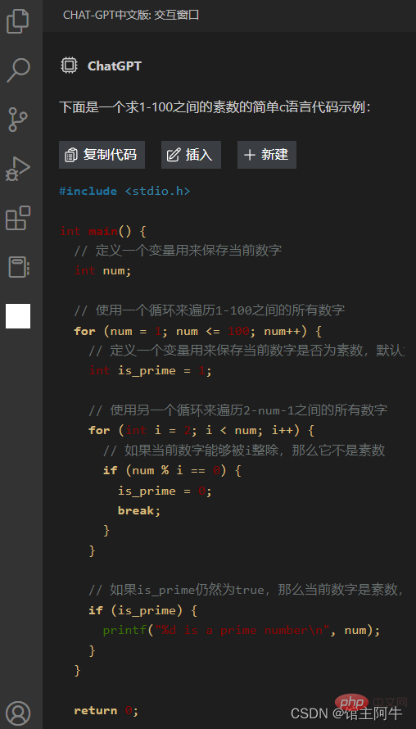This screenshot has height=729, width=416.
Task: Click the line is_prime = 0;
Action: coord(165,491)
